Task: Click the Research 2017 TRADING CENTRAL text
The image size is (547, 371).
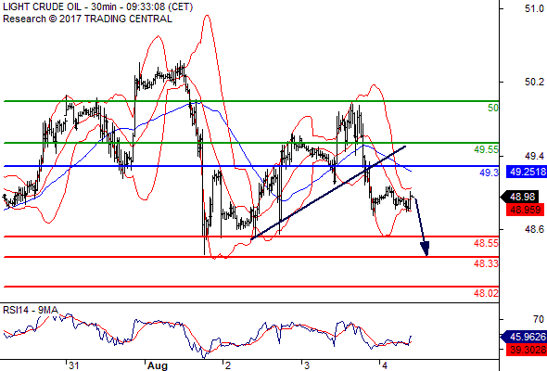Action: click(x=87, y=19)
